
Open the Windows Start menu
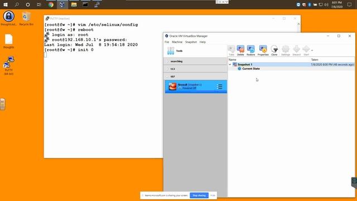6,4
